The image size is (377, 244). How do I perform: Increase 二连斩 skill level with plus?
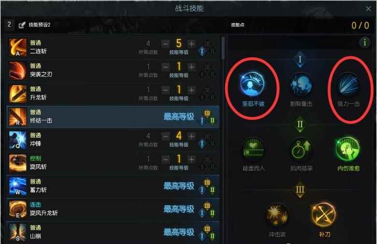point(191,44)
